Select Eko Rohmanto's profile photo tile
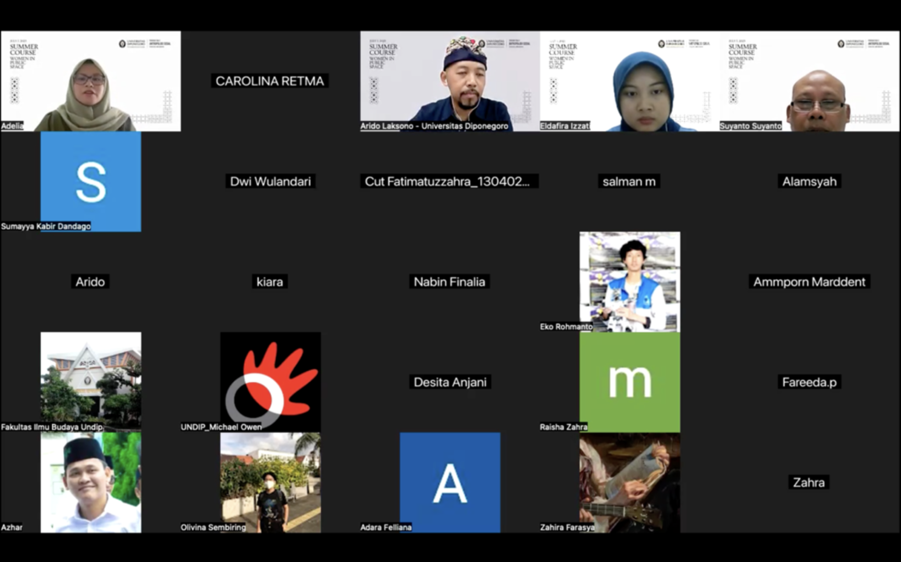The width and height of the screenshot is (901, 562). click(x=629, y=282)
